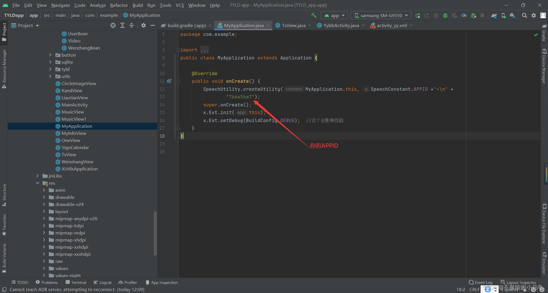
Task: Toggle the Device Manager side panel
Action: click(x=544, y=66)
